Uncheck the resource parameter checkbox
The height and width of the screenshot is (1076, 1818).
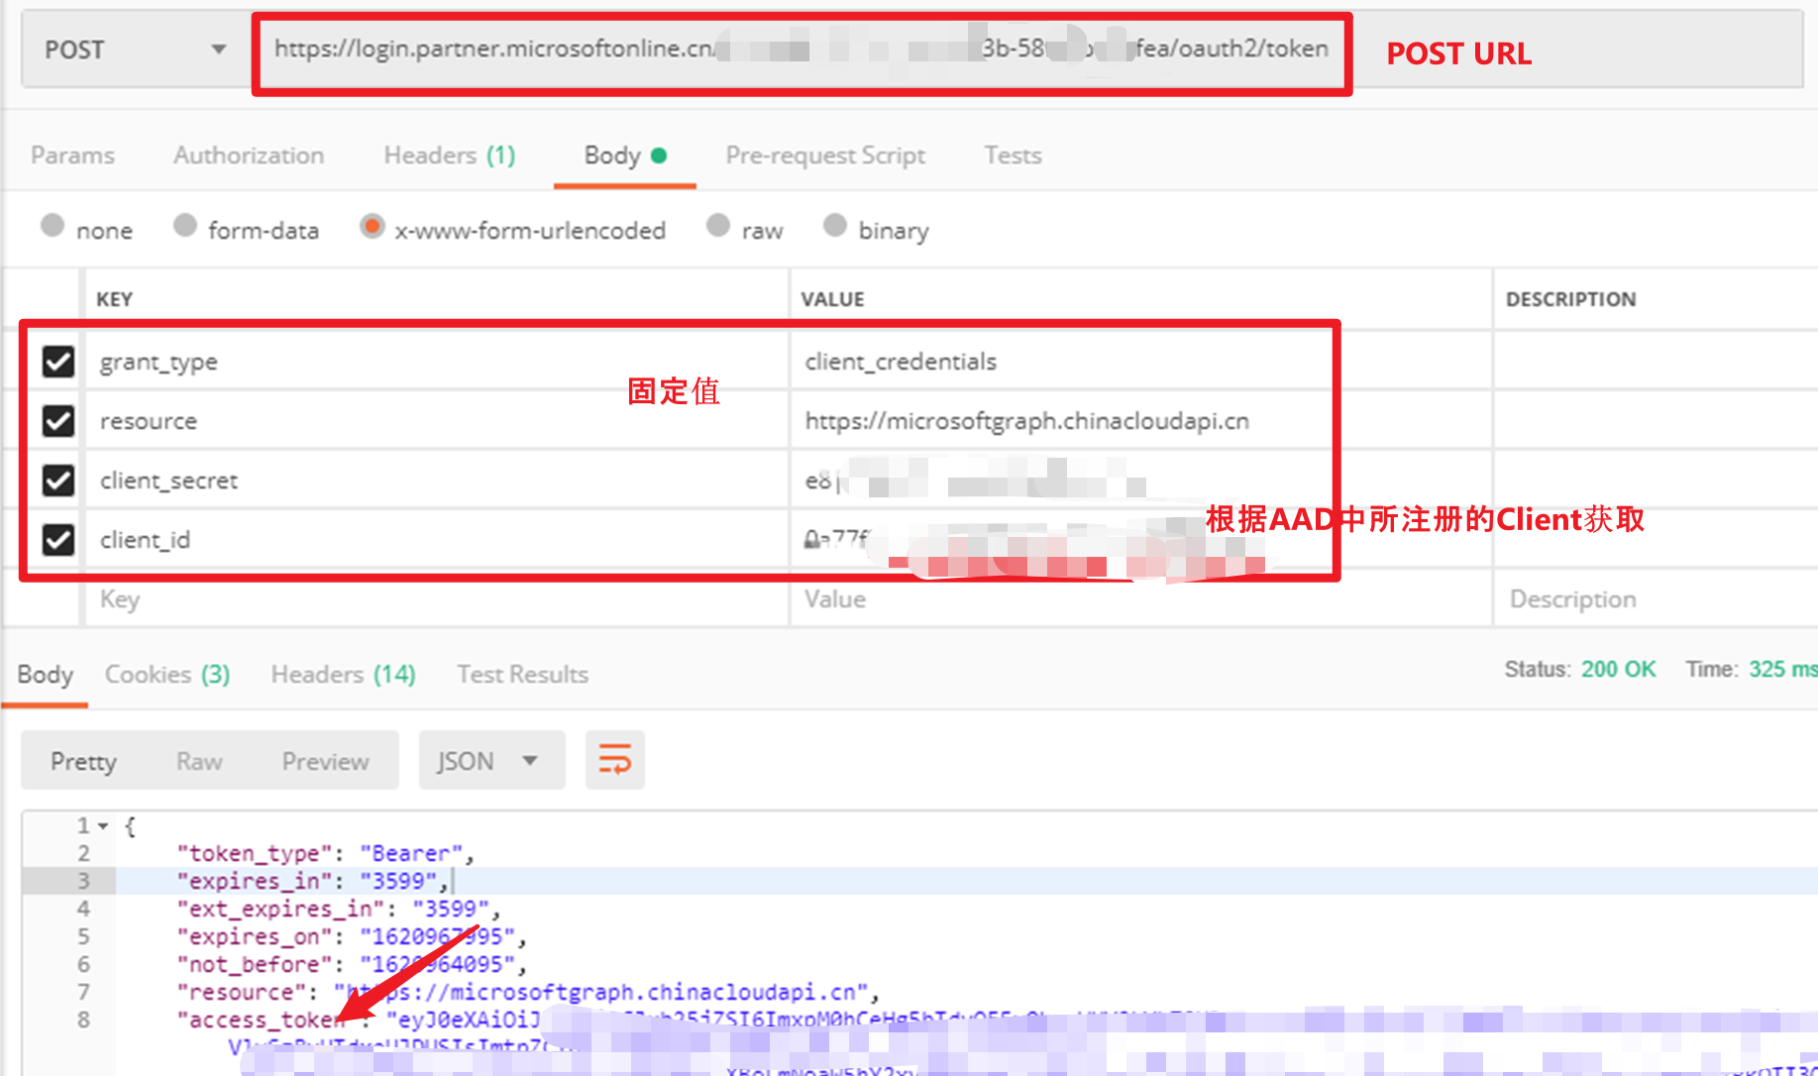pos(58,421)
